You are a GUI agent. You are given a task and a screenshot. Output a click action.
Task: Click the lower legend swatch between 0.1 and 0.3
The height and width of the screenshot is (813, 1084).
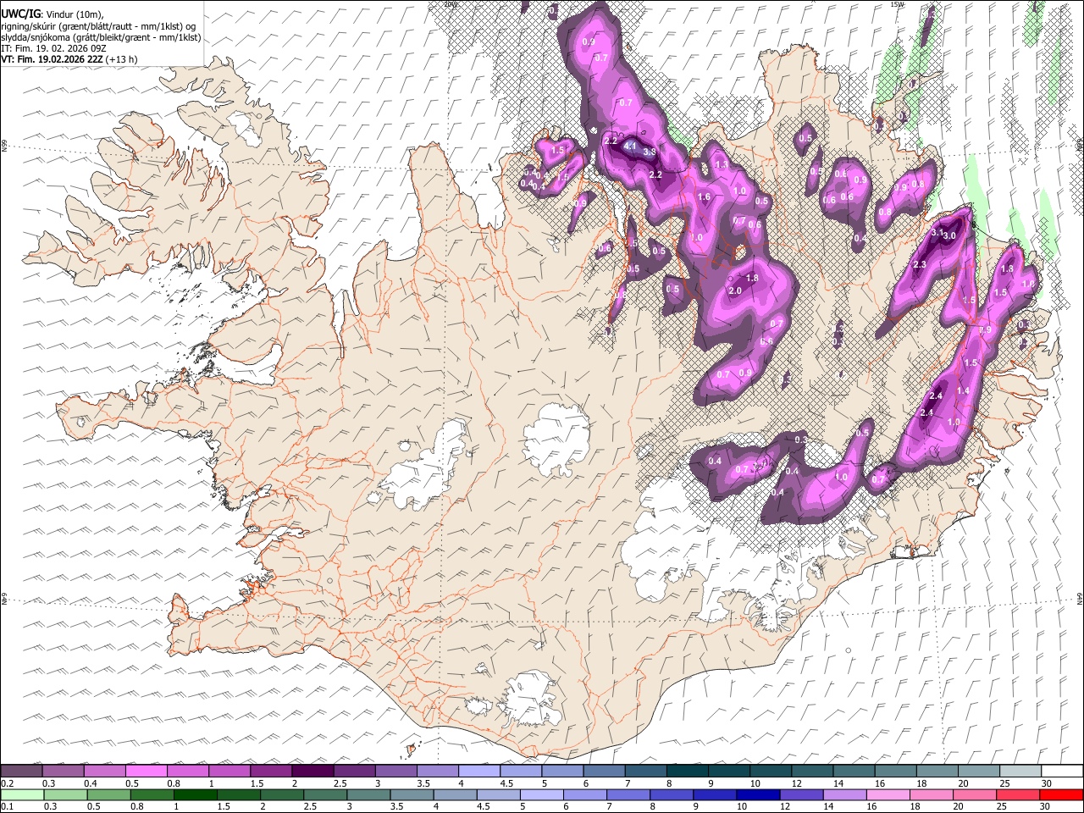[x=22, y=794]
